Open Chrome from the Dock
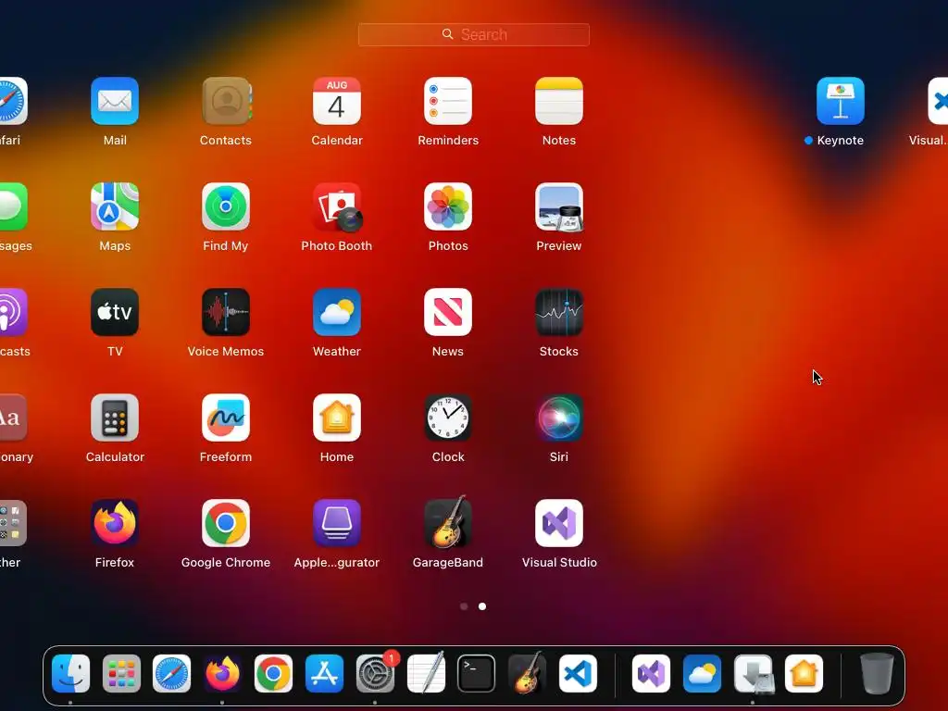The image size is (948, 711). tap(273, 674)
